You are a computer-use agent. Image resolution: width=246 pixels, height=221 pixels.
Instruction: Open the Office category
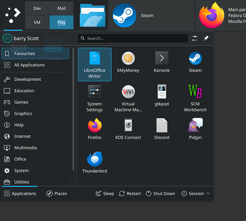coord(35,159)
